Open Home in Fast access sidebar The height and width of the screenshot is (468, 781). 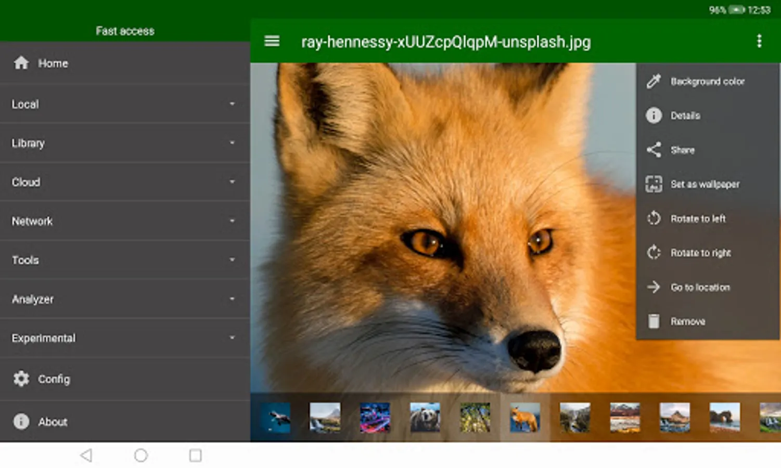125,63
